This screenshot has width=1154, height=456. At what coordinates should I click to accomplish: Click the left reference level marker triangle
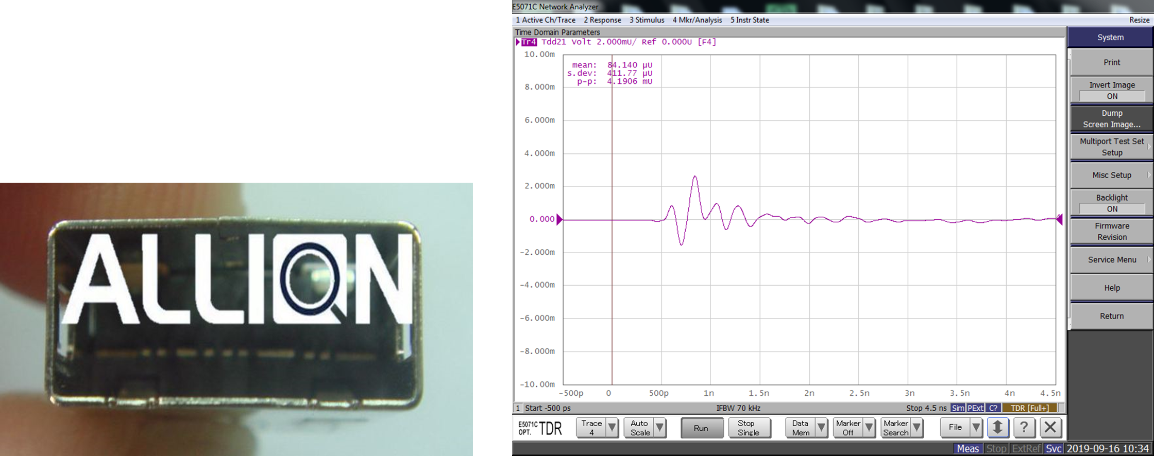(559, 220)
